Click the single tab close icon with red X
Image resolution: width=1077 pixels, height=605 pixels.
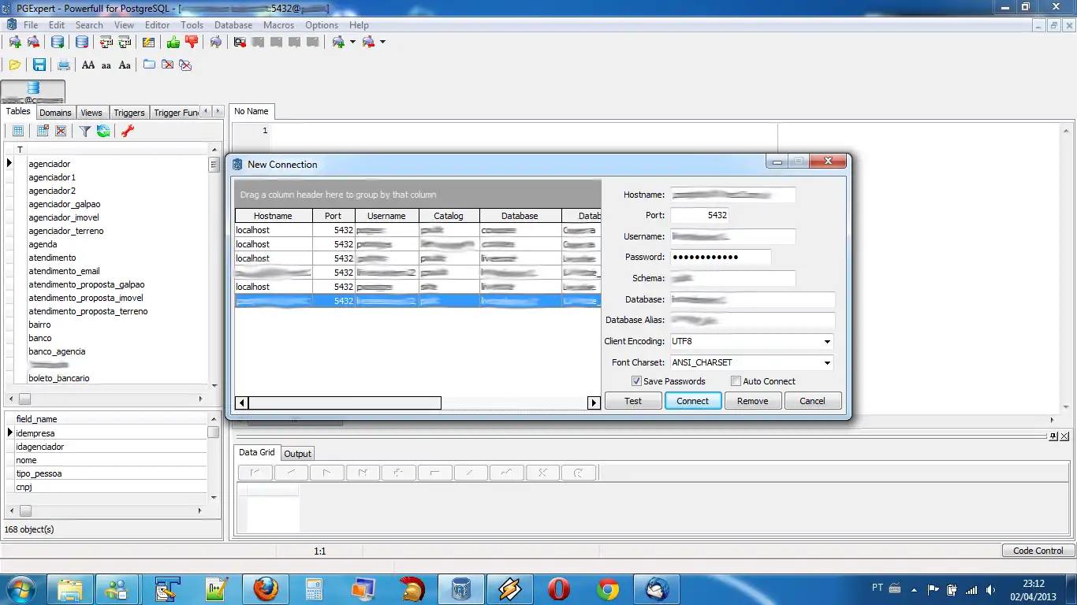[x=167, y=65]
